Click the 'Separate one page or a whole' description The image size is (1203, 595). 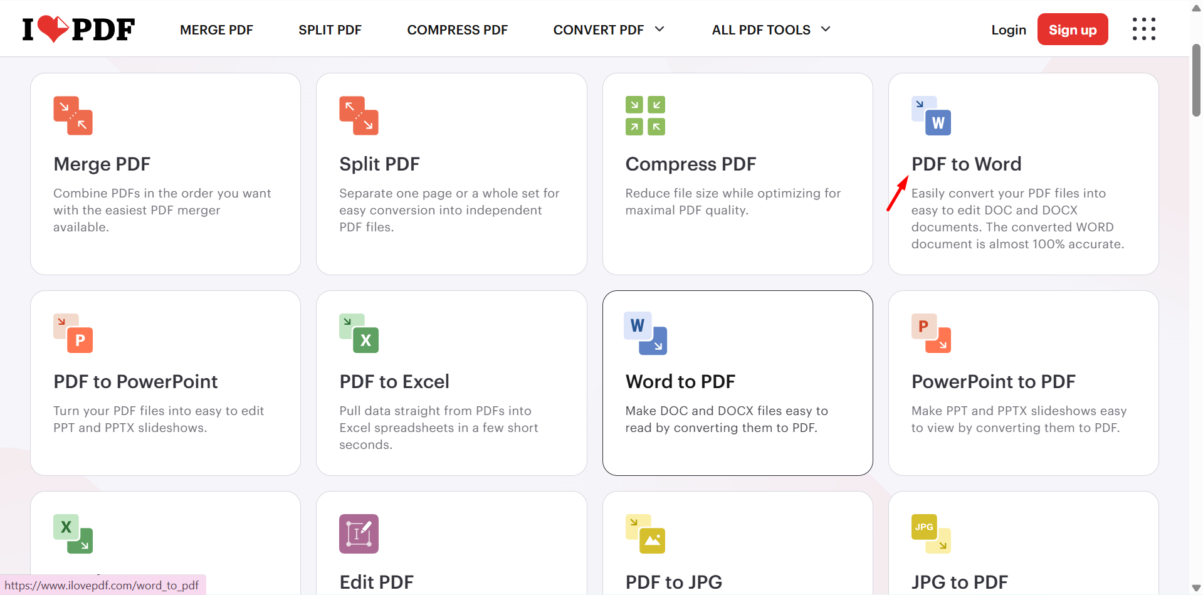tap(449, 210)
